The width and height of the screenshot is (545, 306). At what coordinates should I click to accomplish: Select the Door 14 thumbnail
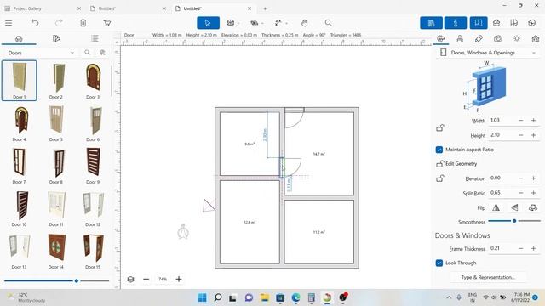click(56, 251)
